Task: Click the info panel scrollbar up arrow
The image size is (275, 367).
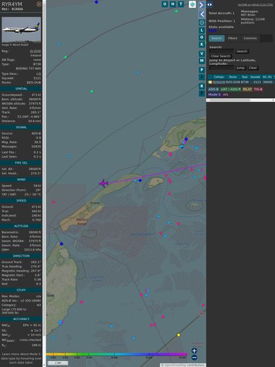Action: point(44,1)
